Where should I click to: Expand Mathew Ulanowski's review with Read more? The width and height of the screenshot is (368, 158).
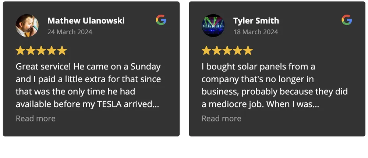coord(36,118)
